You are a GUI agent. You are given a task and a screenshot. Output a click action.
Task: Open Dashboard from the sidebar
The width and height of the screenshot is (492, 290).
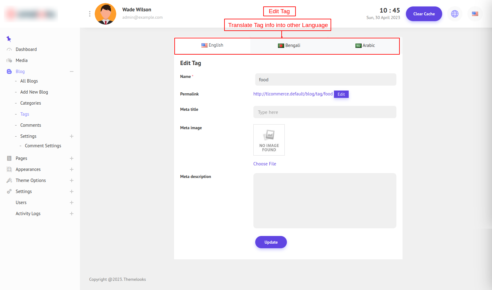(26, 49)
